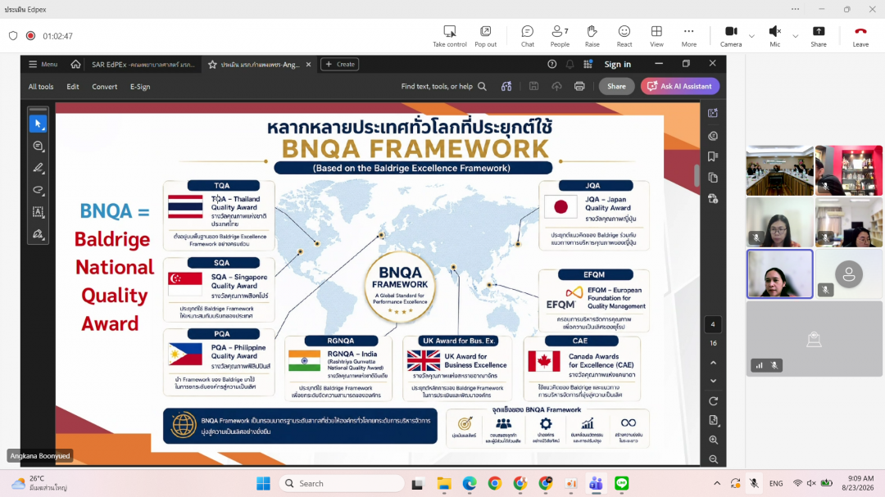Zoom out of the PDF
The height and width of the screenshot is (497, 885).
pos(714,459)
